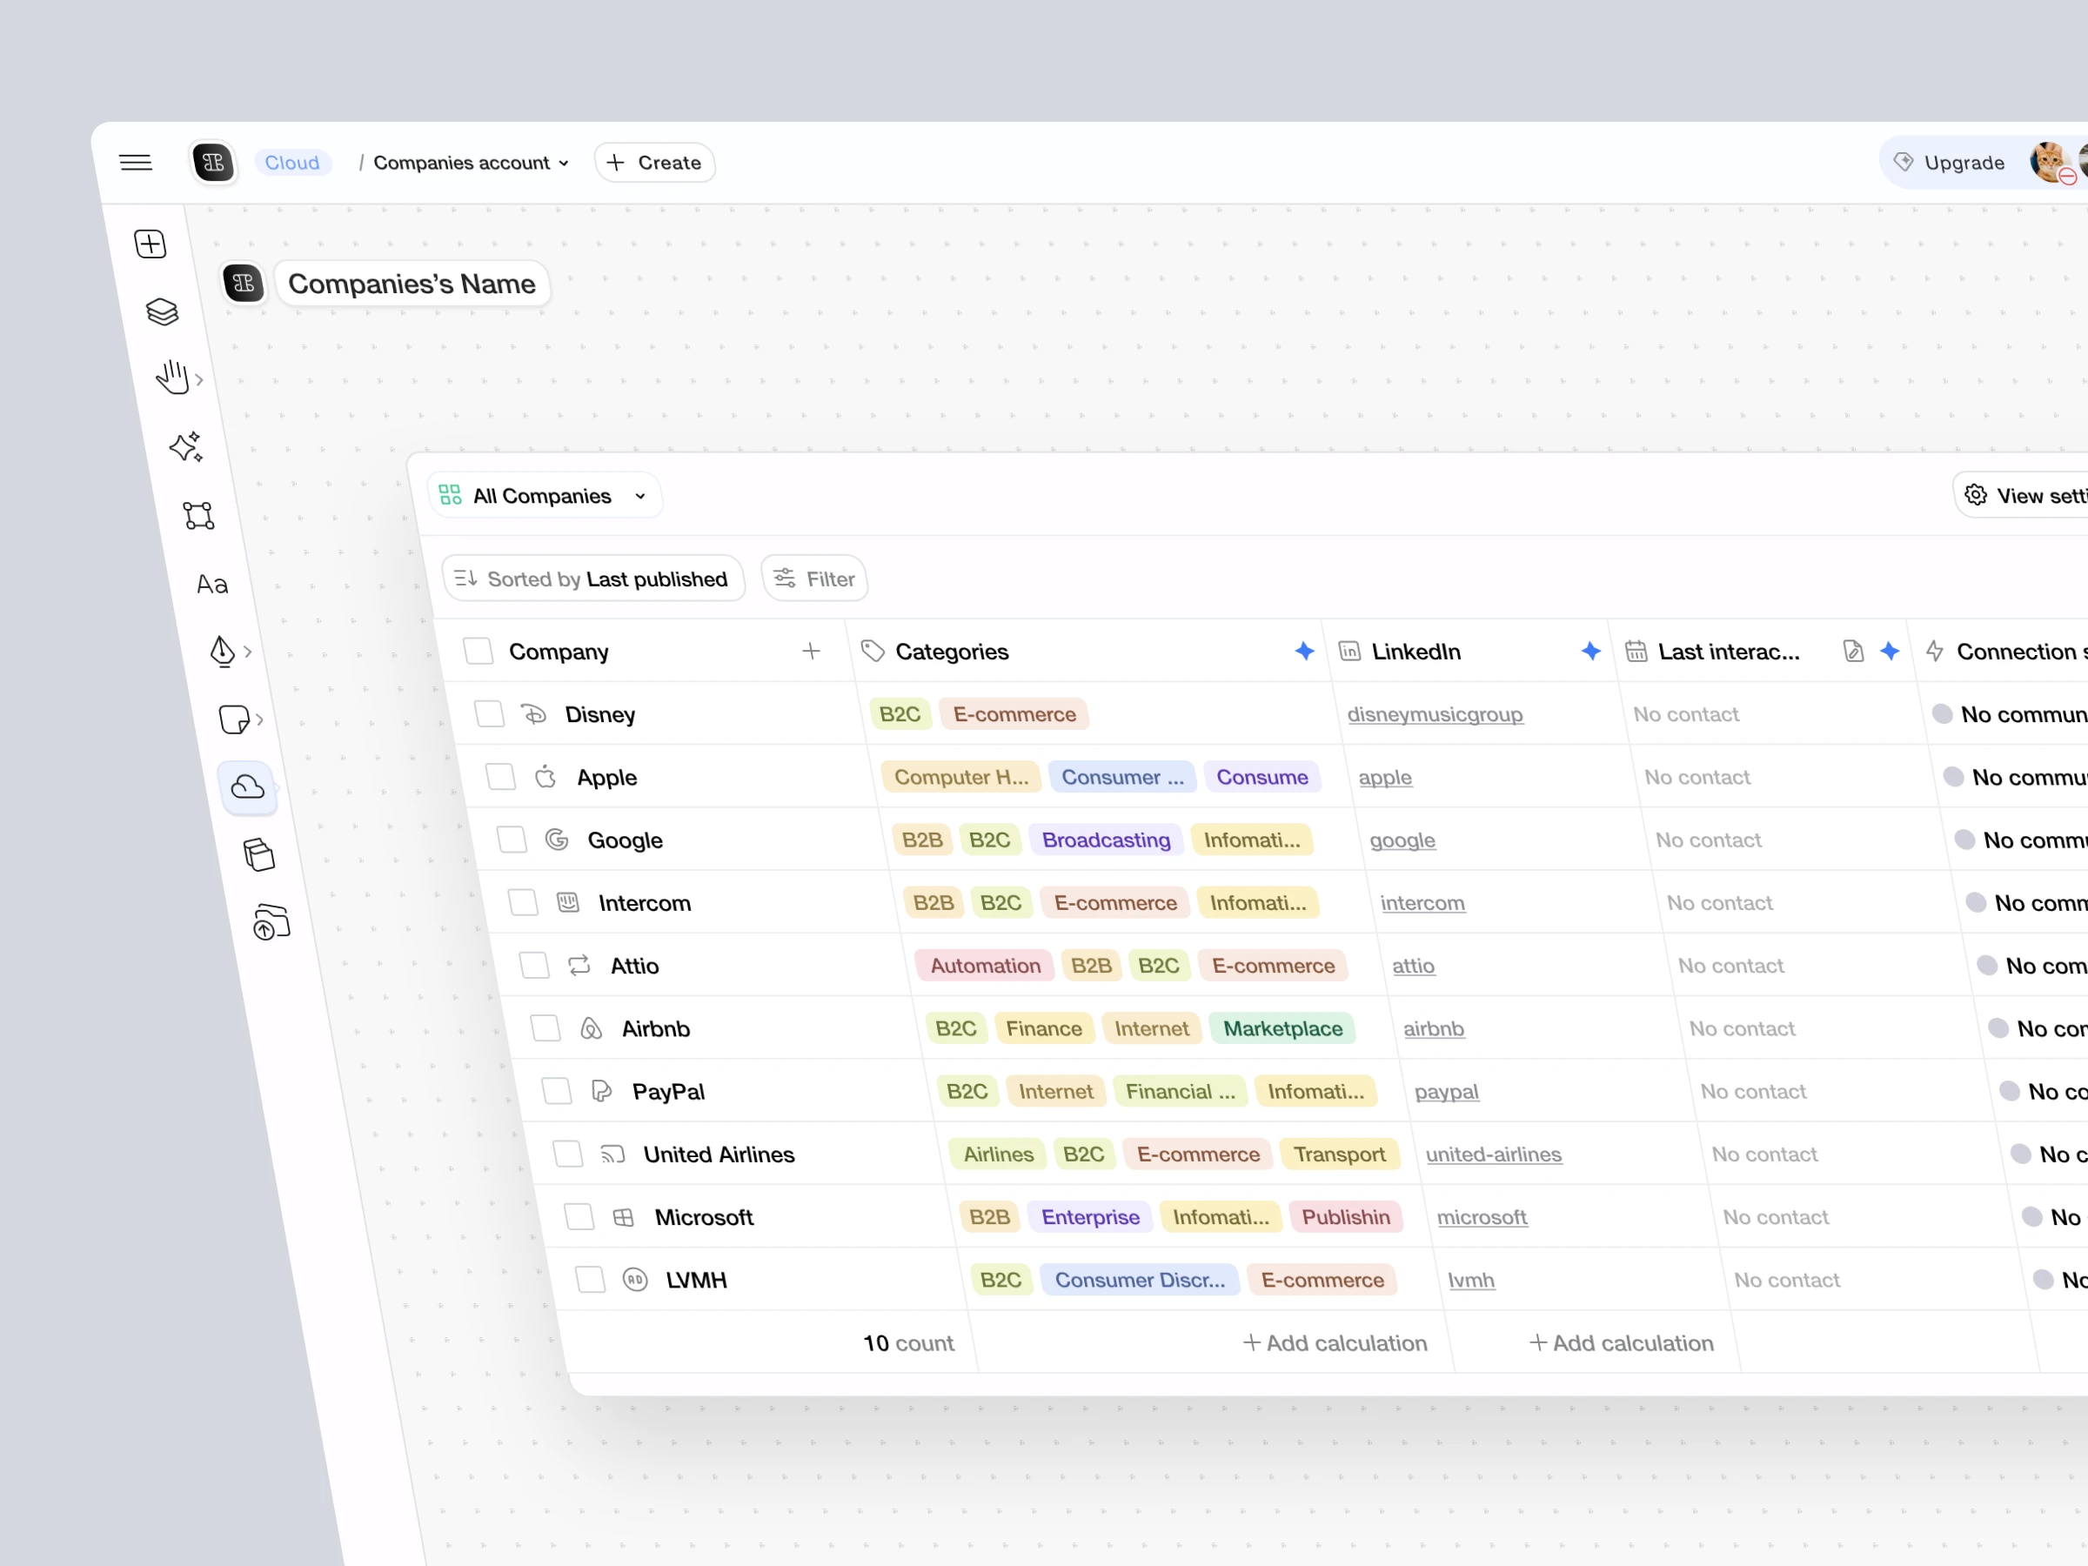Select the Aa text tool
2088x1566 pixels.
point(212,585)
